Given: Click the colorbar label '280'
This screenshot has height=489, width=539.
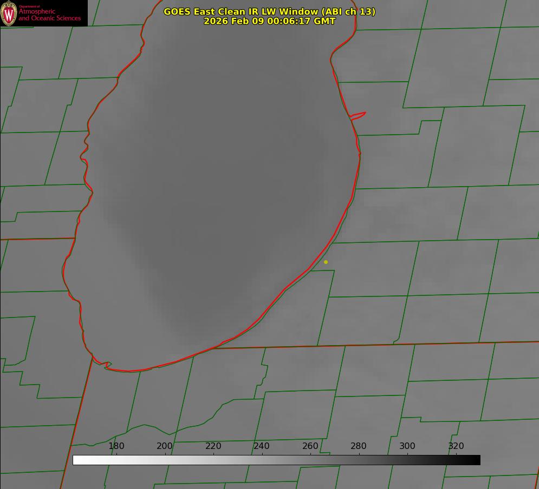Looking at the screenshot, I should pyautogui.click(x=359, y=446).
